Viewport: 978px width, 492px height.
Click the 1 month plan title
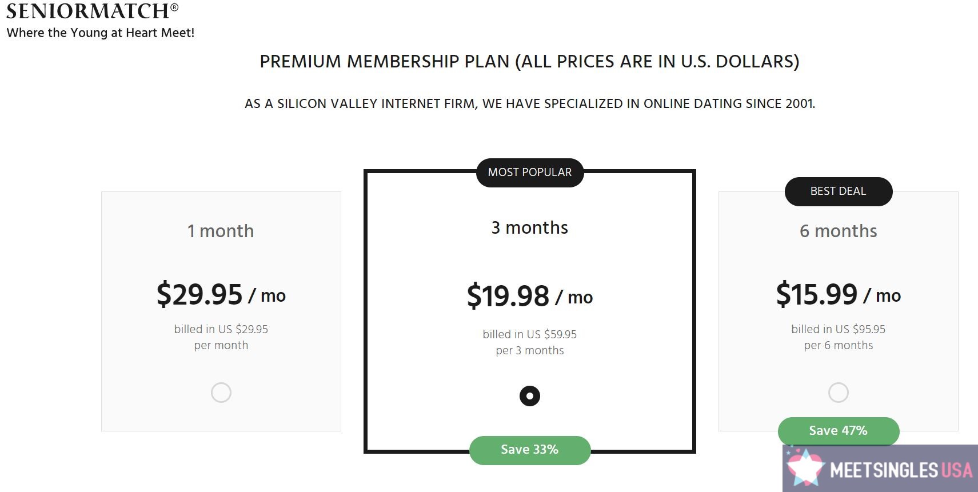221,231
